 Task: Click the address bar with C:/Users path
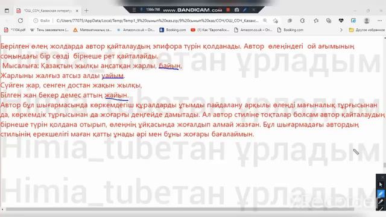pyautogui.click(x=157, y=20)
